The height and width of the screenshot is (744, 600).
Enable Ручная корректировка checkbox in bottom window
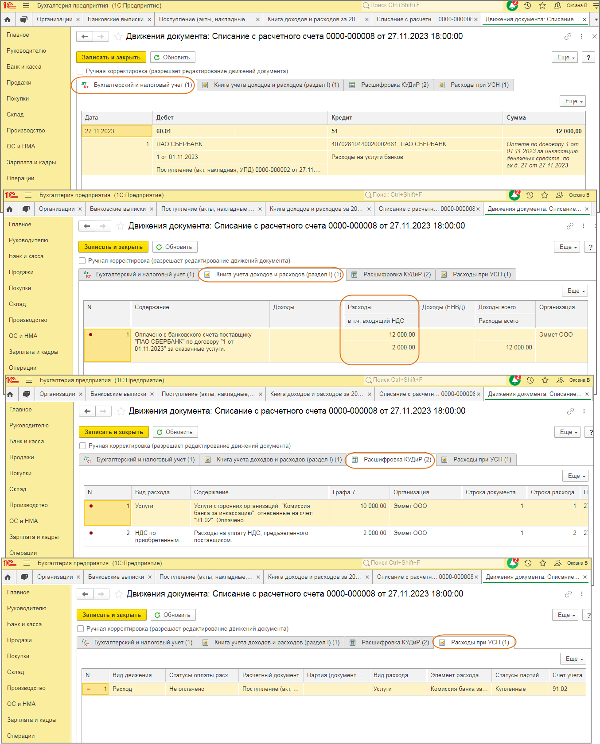(81, 629)
